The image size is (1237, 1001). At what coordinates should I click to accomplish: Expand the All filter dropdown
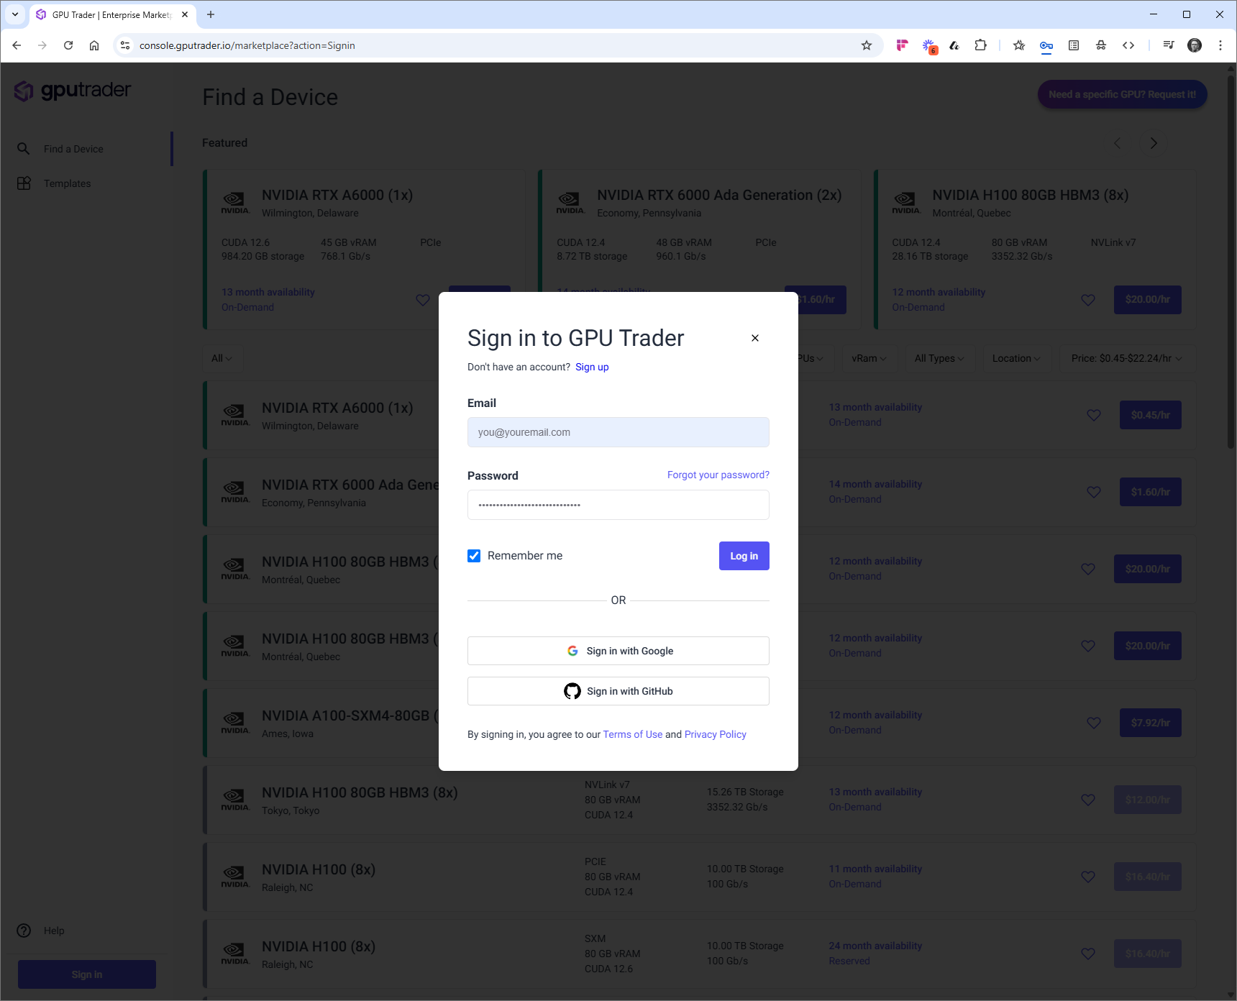coord(222,358)
